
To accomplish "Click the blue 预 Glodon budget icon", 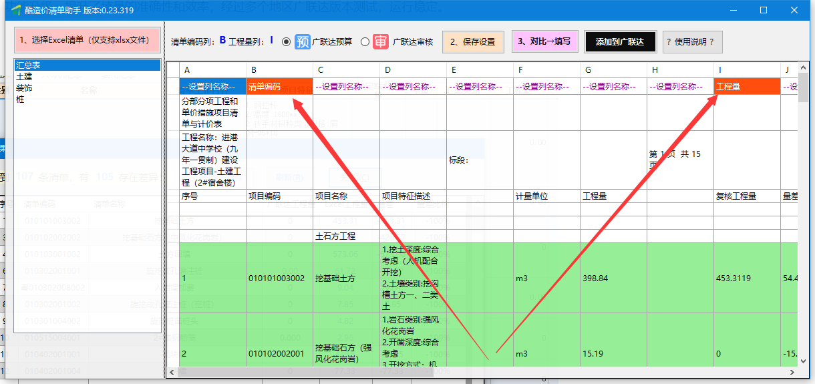I will point(303,41).
